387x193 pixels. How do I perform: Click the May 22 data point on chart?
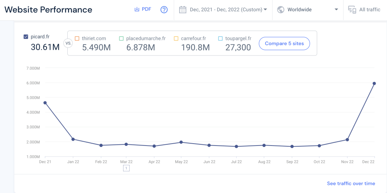tap(181, 142)
